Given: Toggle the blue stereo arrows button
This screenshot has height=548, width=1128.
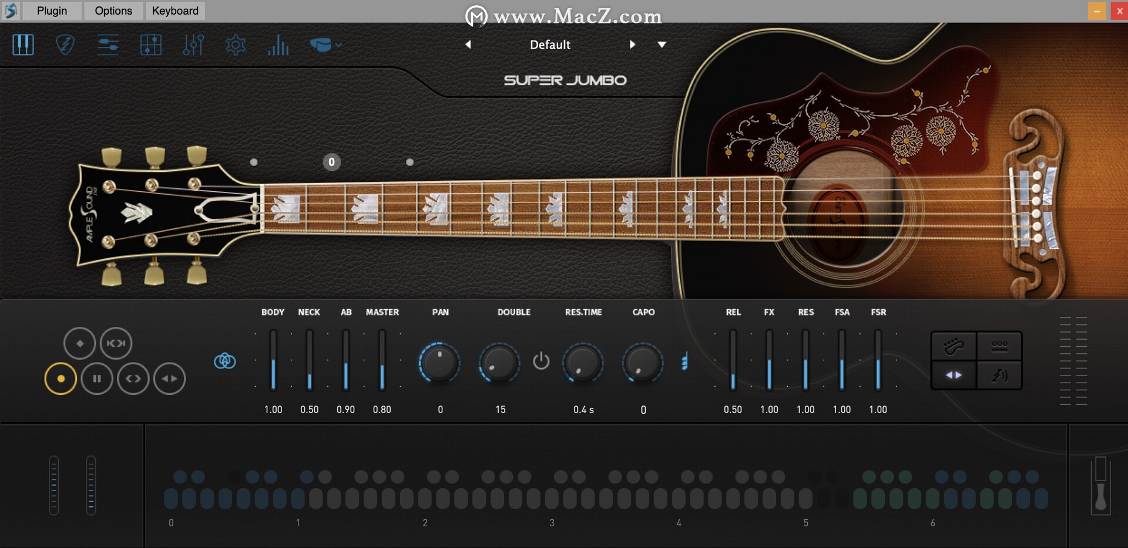Looking at the screenshot, I should pos(954,375).
